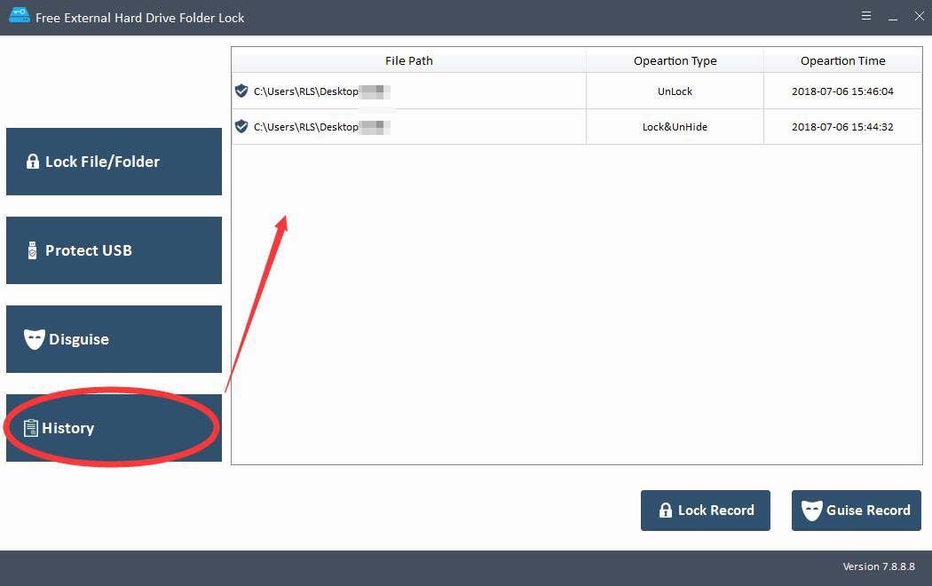Image resolution: width=932 pixels, height=586 pixels.
Task: Click the Opeartion Time column header
Action: [842, 60]
